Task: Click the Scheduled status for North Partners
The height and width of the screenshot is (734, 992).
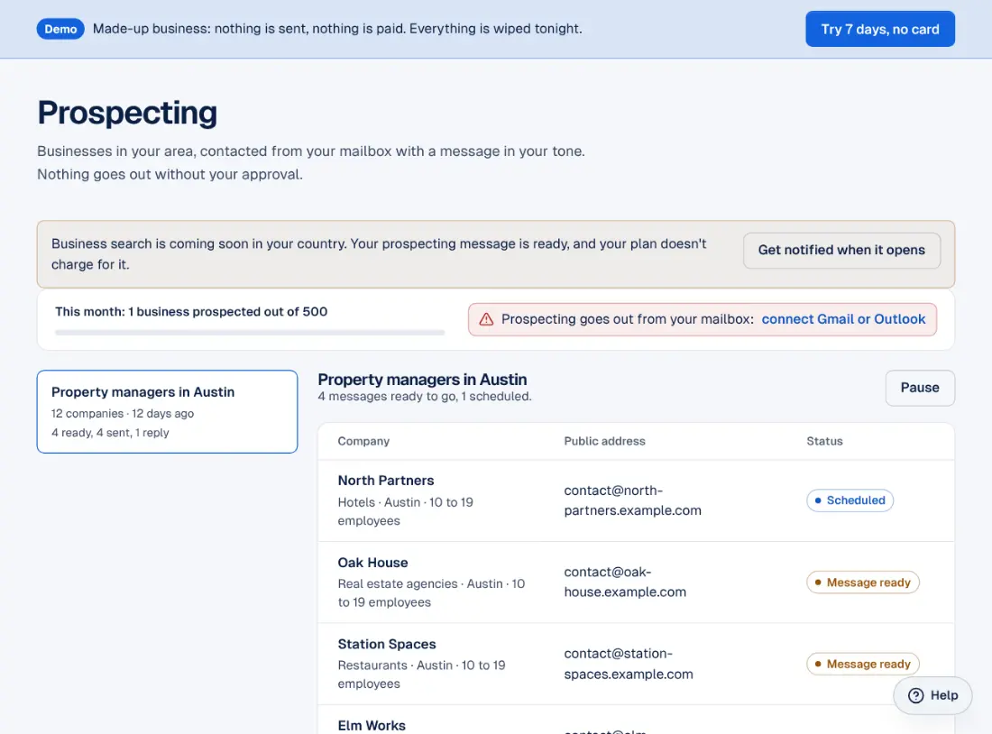Action: click(850, 500)
